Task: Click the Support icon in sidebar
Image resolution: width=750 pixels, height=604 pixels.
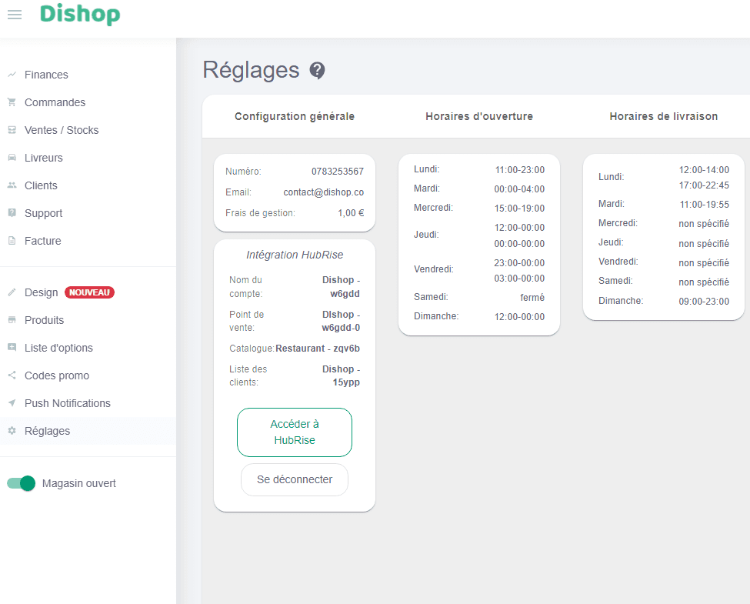Action: coord(12,213)
